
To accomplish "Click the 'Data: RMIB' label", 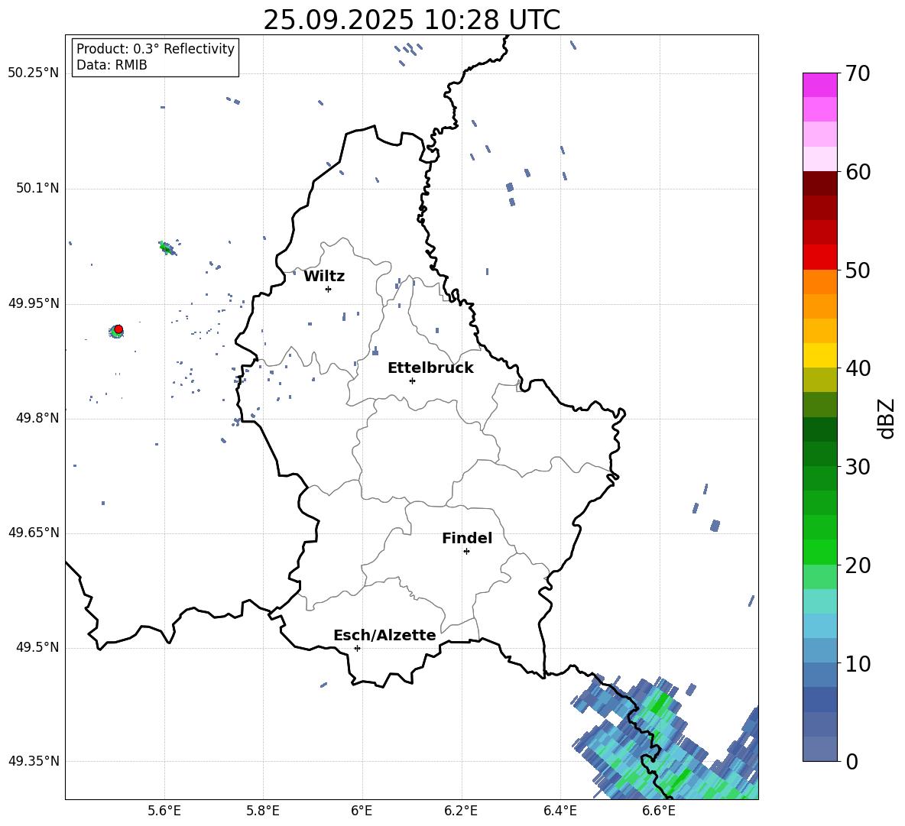I will [x=112, y=65].
